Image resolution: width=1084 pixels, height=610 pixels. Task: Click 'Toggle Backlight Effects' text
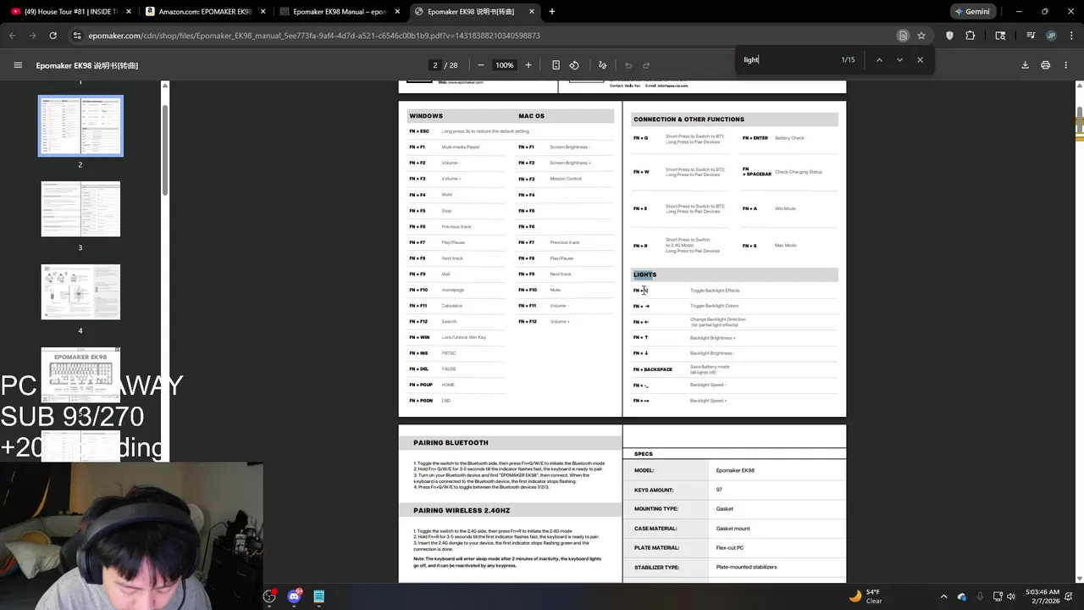pyautogui.click(x=715, y=291)
